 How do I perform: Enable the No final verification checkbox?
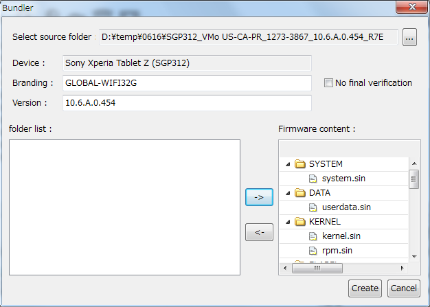328,83
